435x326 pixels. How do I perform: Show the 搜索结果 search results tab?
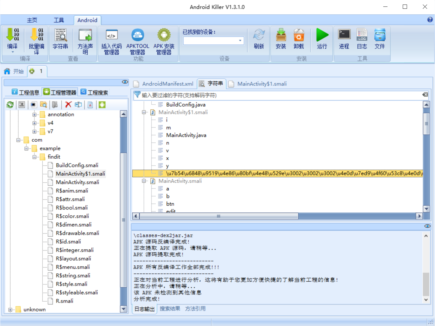pos(170,309)
